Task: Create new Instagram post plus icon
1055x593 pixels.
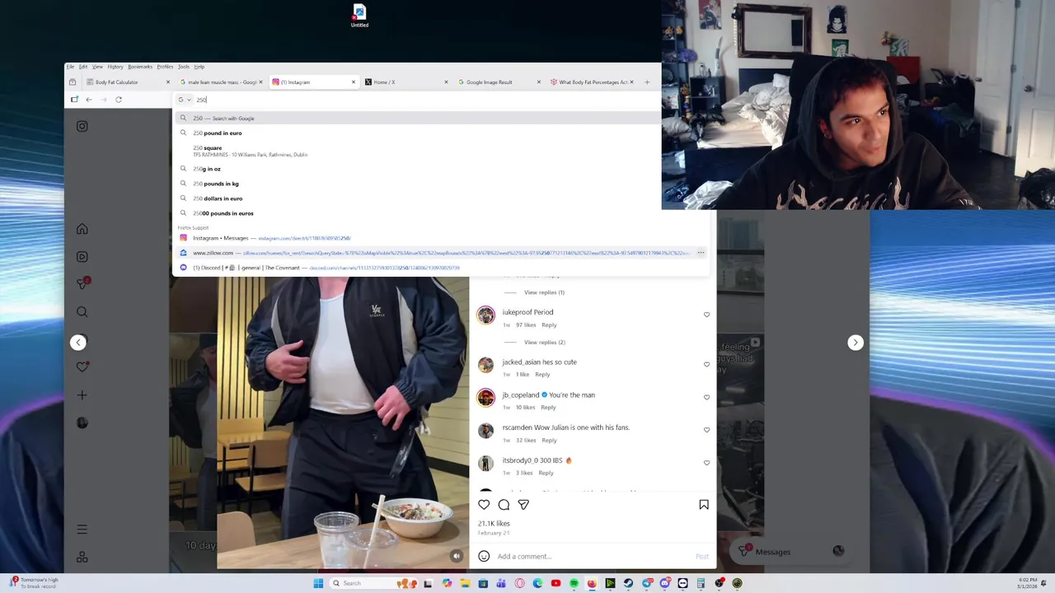Action: coord(82,395)
